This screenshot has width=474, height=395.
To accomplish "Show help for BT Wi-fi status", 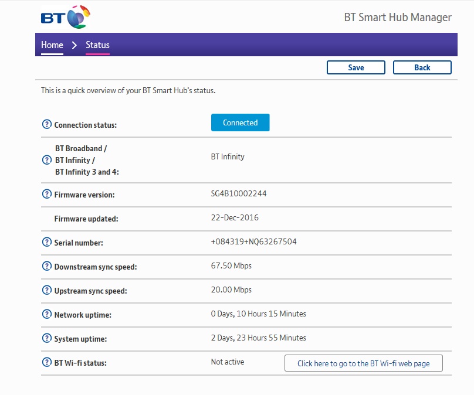I will coord(47,362).
